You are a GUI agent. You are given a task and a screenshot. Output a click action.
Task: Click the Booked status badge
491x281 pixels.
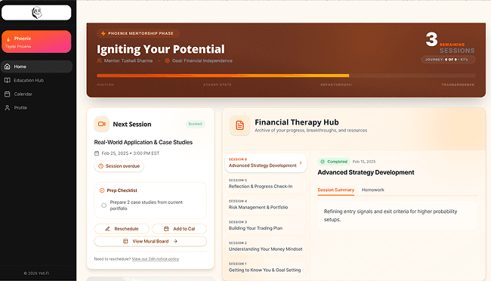(x=195, y=124)
